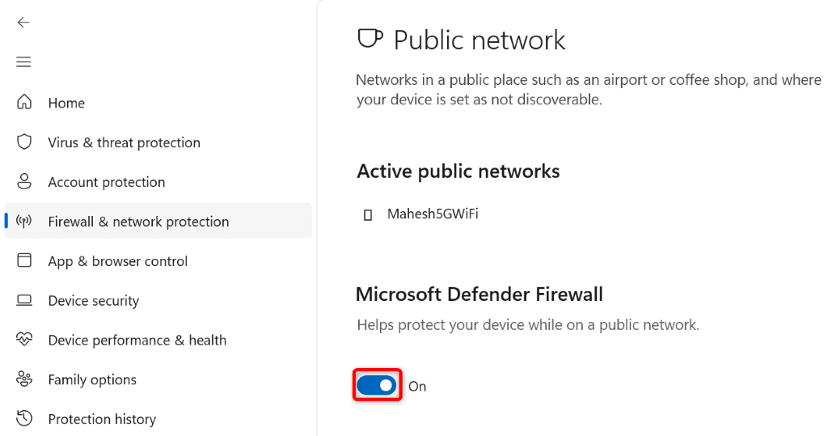This screenshot has width=828, height=436.
Task: Turn off the Microsoft Defender Firewall toggle
Action: 378,386
